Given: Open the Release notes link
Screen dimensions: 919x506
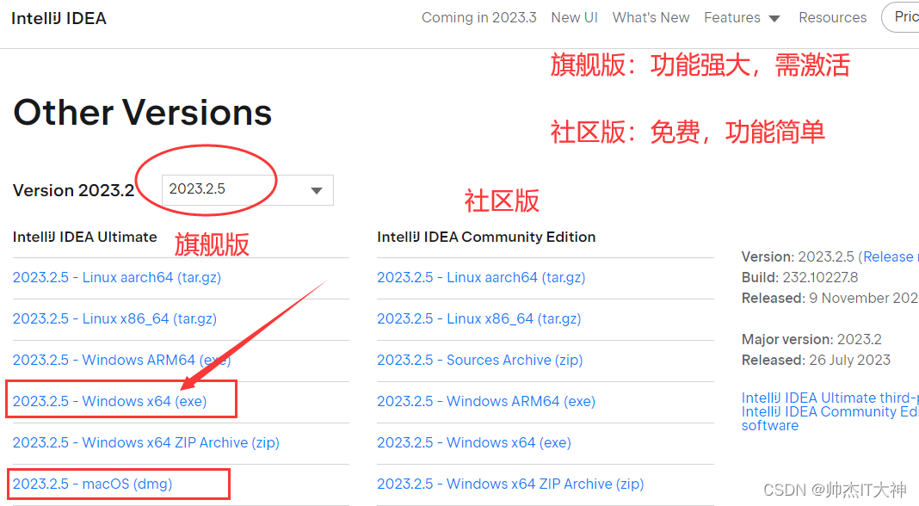Looking at the screenshot, I should (891, 256).
